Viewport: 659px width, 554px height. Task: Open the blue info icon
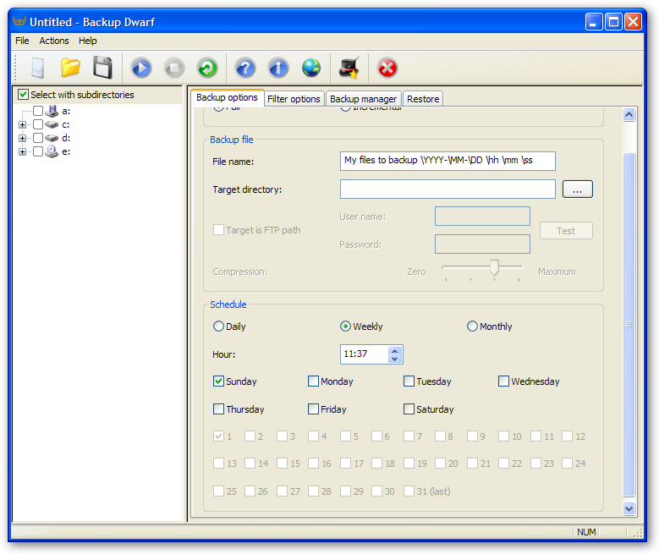click(278, 68)
